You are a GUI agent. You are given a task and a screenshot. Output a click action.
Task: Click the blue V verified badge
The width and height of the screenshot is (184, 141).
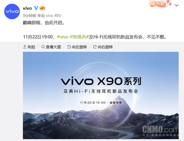tap(36, 8)
